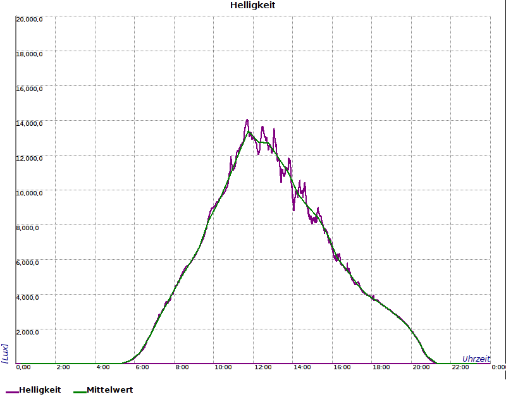This screenshot has width=506, height=411.
Task: Click the 12:00 time axis label
Action: (x=262, y=367)
